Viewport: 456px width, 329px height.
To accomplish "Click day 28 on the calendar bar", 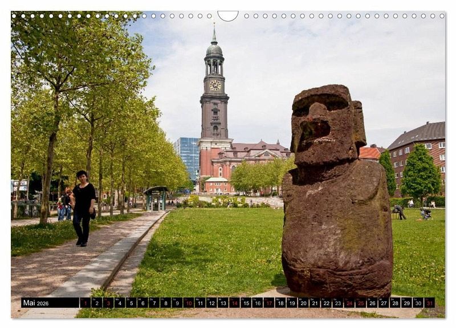I will 395,303.
